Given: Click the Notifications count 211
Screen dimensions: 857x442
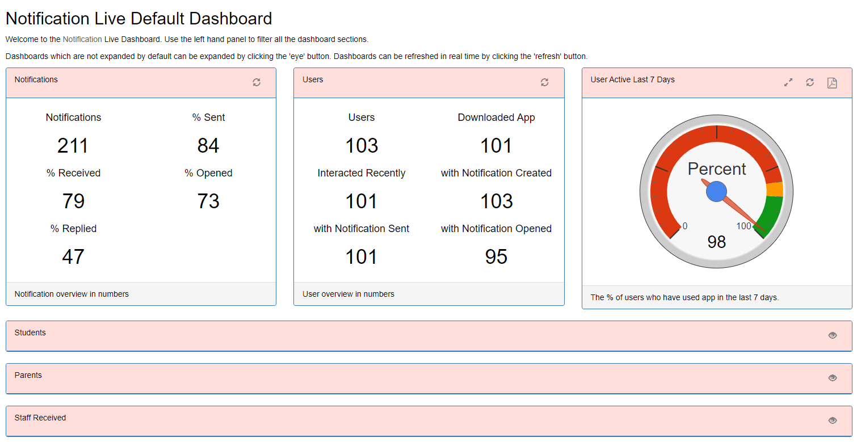Looking at the screenshot, I should tap(73, 146).
